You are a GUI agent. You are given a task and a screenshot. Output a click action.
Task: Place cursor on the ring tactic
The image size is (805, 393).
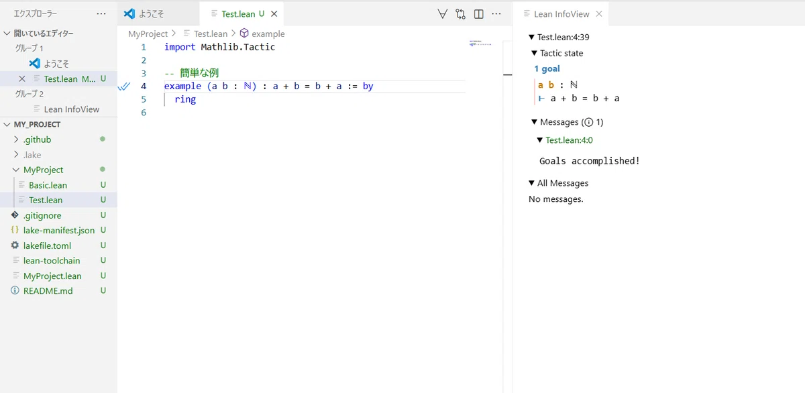185,99
